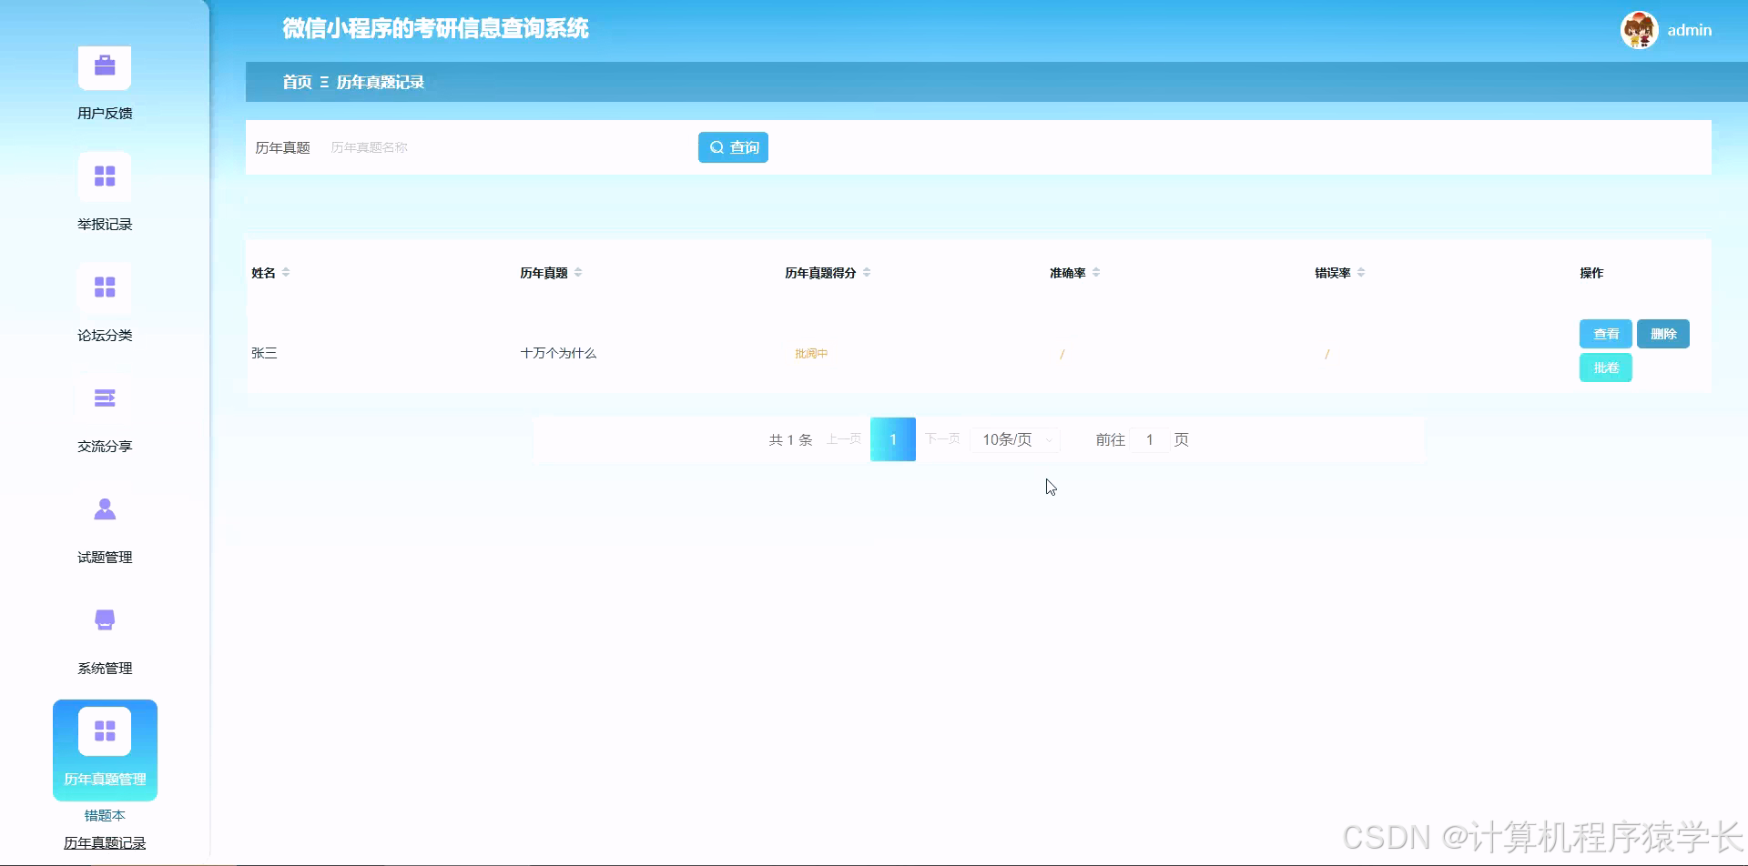1748x866 pixels.
Task: Expand the sort arrows on 历年真题得分
Action: point(867,271)
